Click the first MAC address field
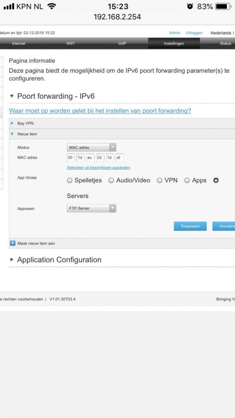 coord(70,158)
